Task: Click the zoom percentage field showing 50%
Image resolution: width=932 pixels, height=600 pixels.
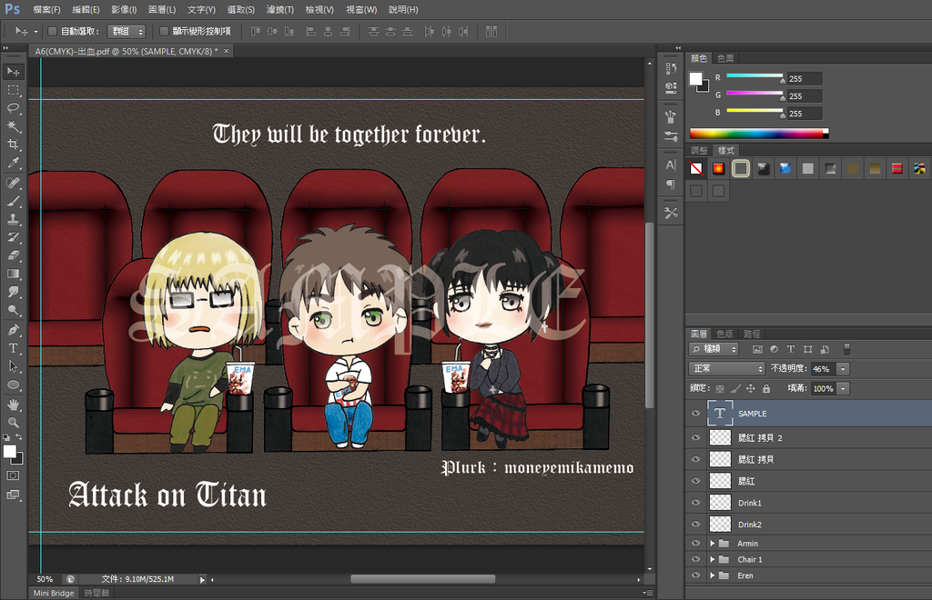Action: pyautogui.click(x=45, y=579)
